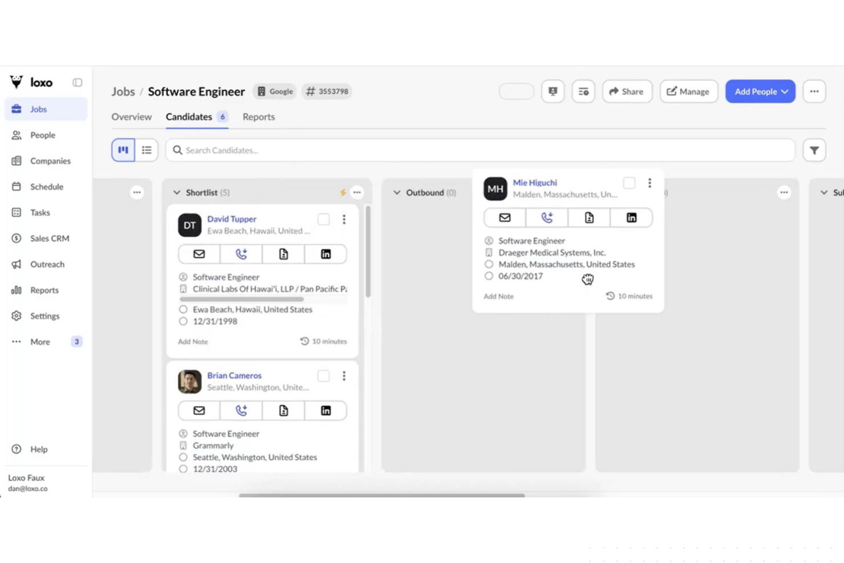Select David Tupper's checkbox
The width and height of the screenshot is (844, 563).
tap(323, 219)
